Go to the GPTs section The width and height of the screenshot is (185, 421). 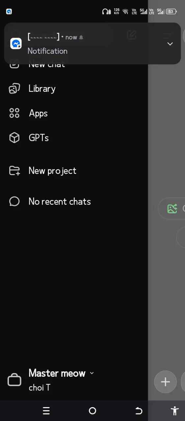39,138
